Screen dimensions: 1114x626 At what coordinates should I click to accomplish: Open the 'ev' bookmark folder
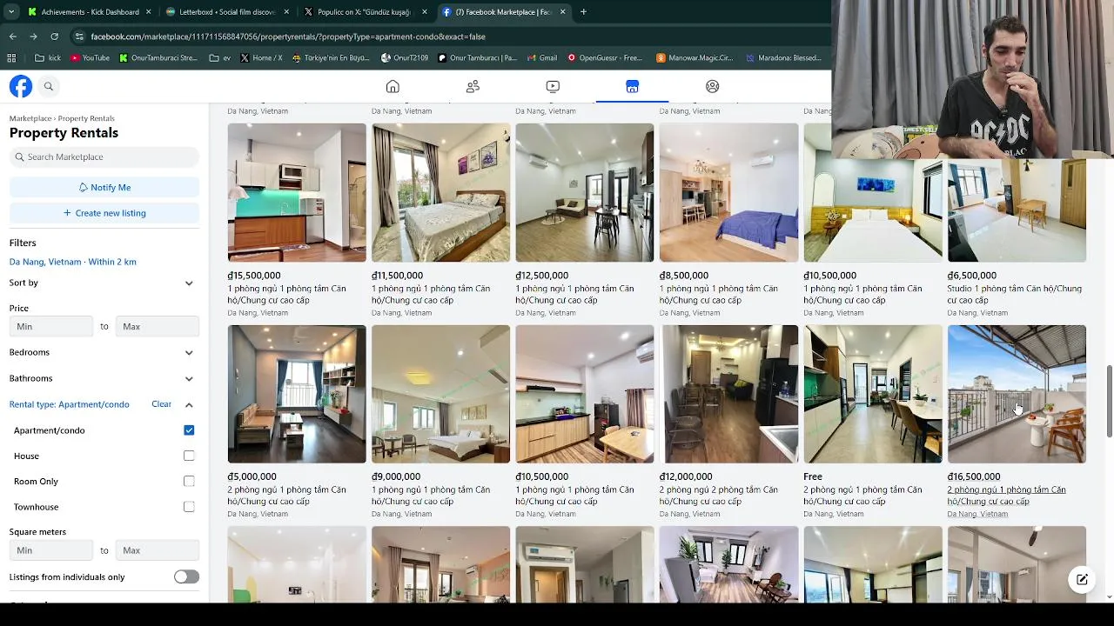(220, 58)
